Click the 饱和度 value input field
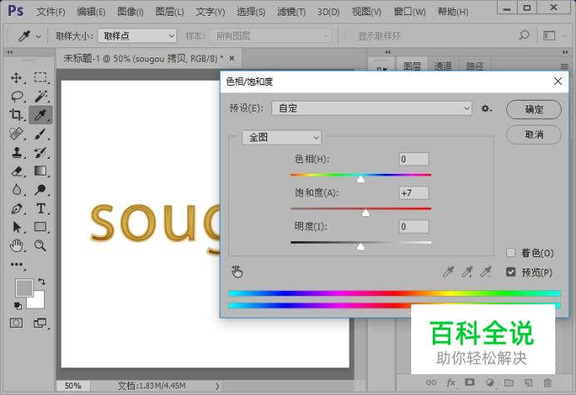Screen dimensions: 576x395 [414, 193]
